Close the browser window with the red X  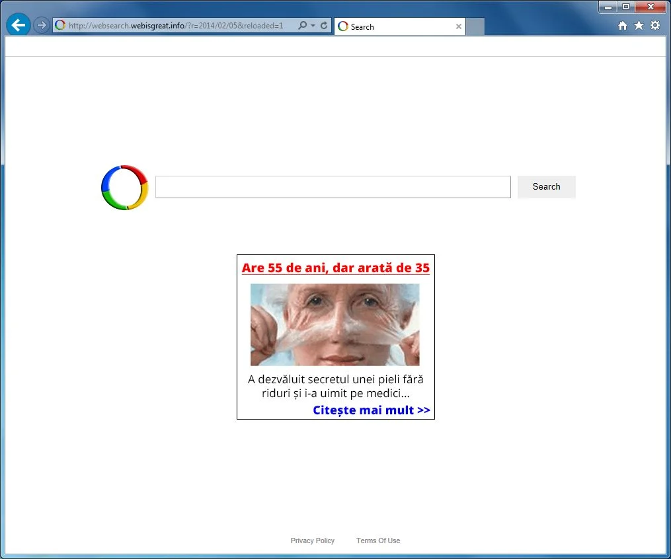tap(651, 7)
